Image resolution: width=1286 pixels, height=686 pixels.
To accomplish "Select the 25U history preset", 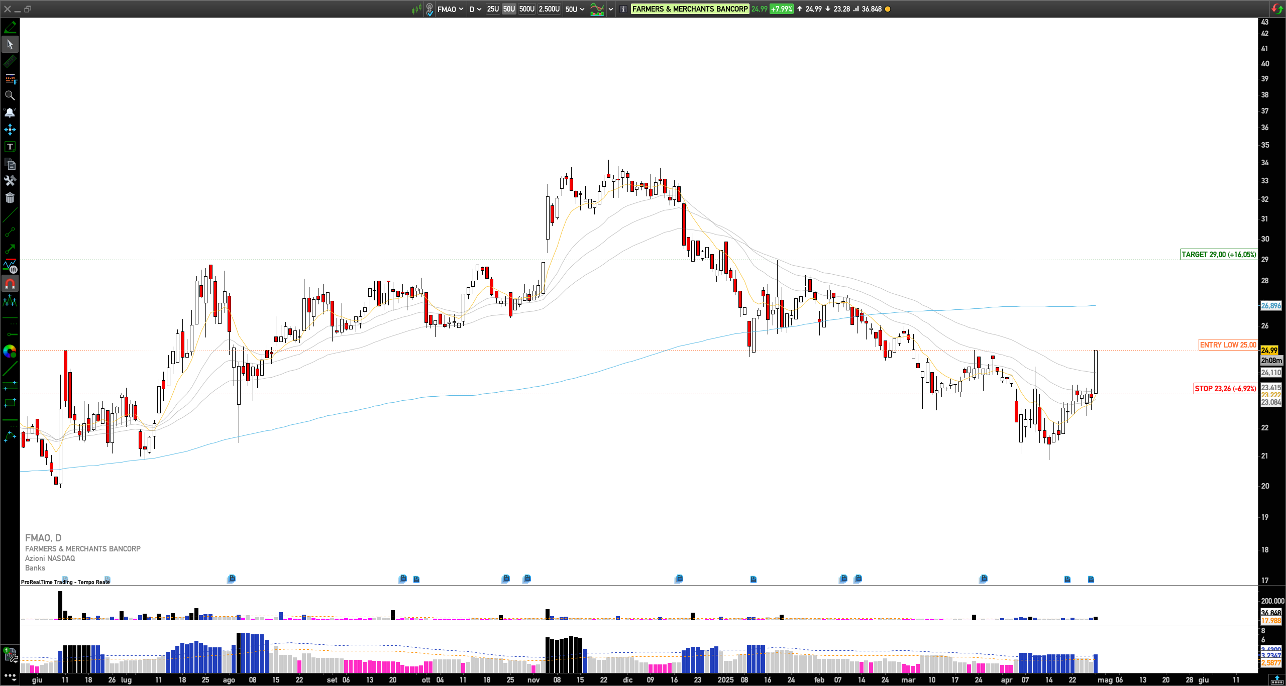I will (493, 9).
